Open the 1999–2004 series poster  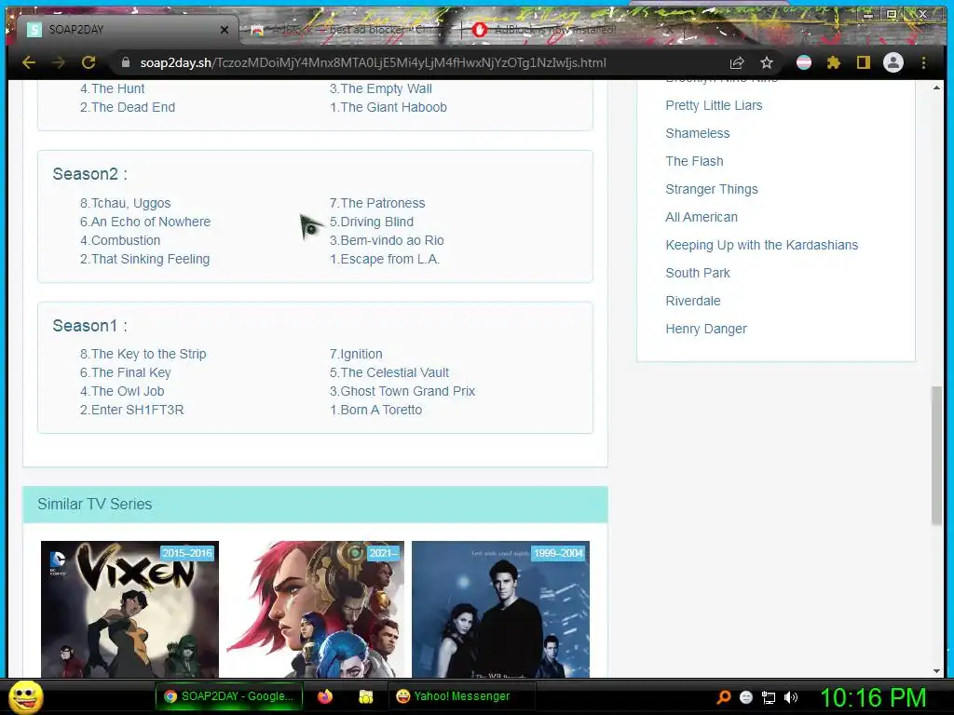coord(500,609)
